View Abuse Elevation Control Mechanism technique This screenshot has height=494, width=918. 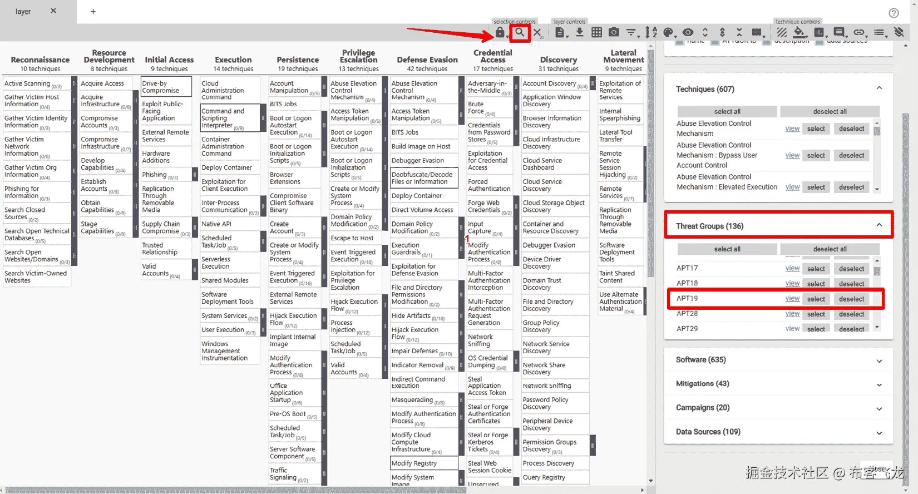pos(792,129)
